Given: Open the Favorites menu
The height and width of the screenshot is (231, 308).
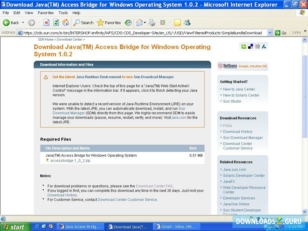Looking at the screenshot, I should tap(45, 13).
